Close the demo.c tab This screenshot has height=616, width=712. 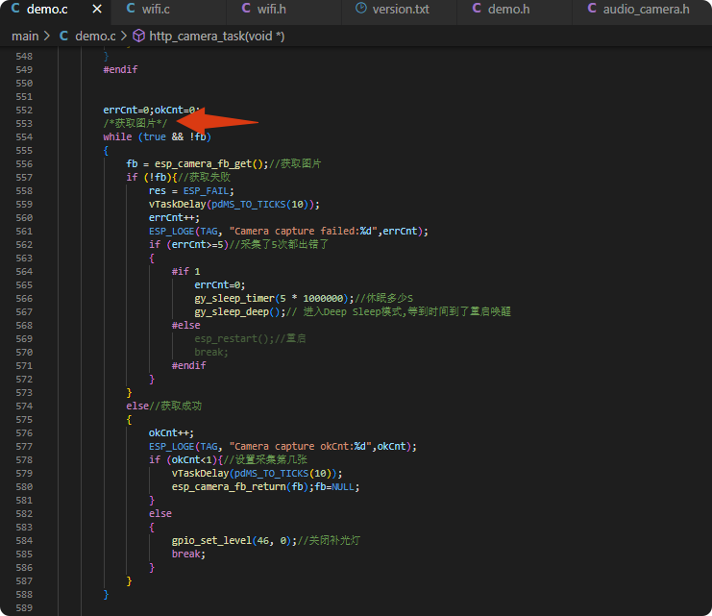click(x=97, y=9)
